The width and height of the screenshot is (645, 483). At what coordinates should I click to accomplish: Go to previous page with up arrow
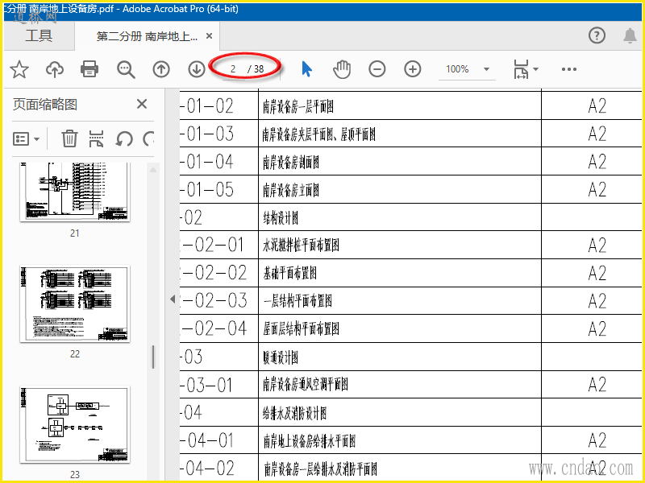[x=160, y=69]
